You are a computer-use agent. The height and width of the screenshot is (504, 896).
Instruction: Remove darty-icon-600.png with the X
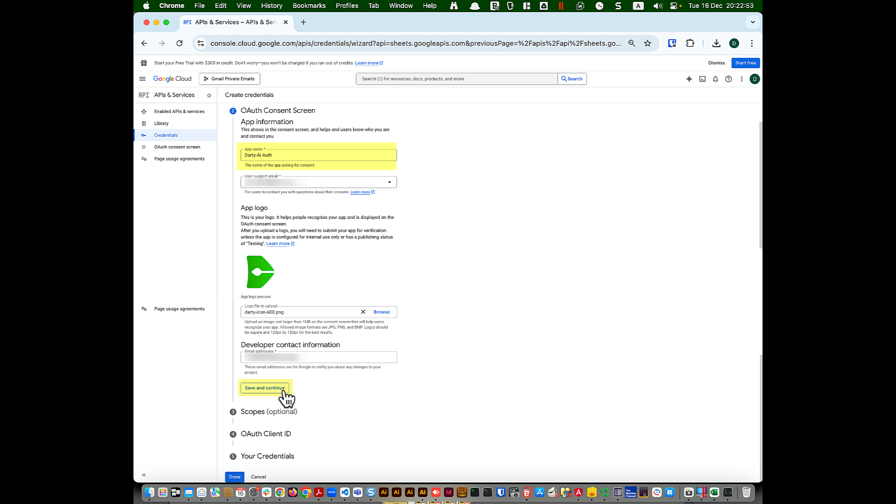pos(363,312)
